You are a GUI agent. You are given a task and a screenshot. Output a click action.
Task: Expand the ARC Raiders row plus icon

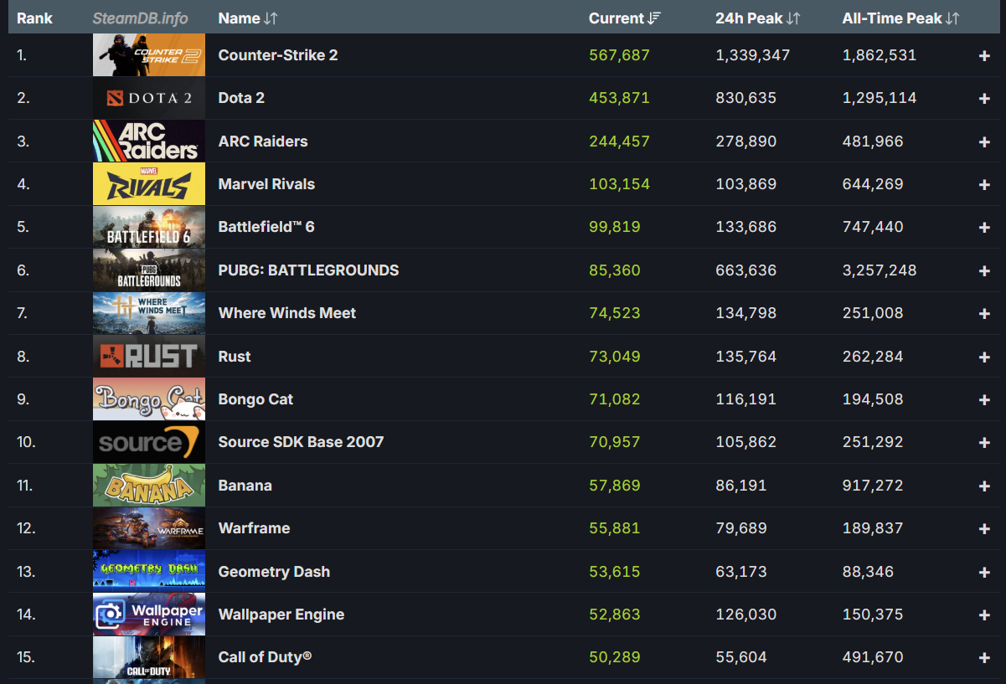coord(984,141)
